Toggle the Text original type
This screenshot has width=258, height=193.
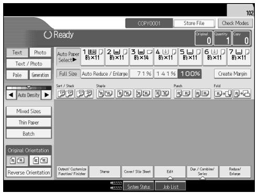click(x=17, y=53)
